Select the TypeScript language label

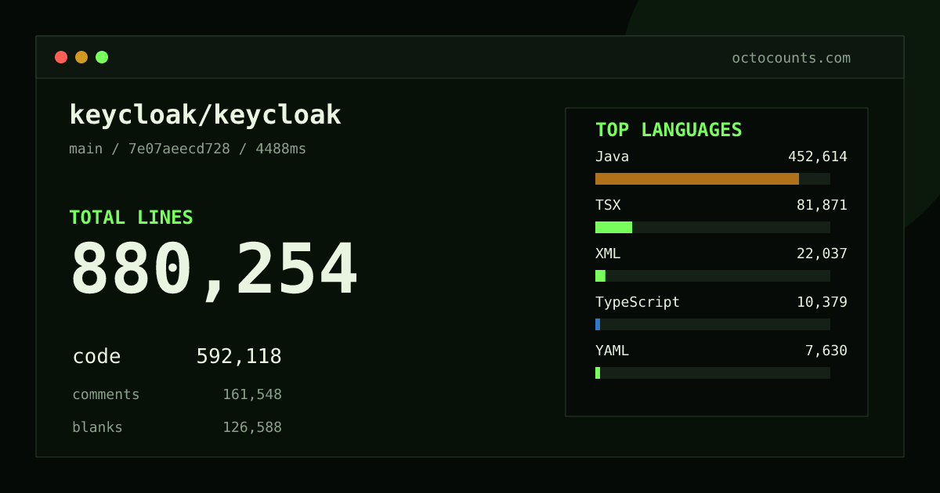(638, 302)
